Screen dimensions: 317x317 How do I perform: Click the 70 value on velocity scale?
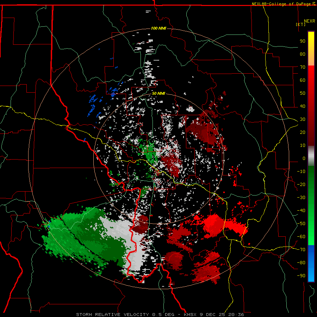coord(303,67)
